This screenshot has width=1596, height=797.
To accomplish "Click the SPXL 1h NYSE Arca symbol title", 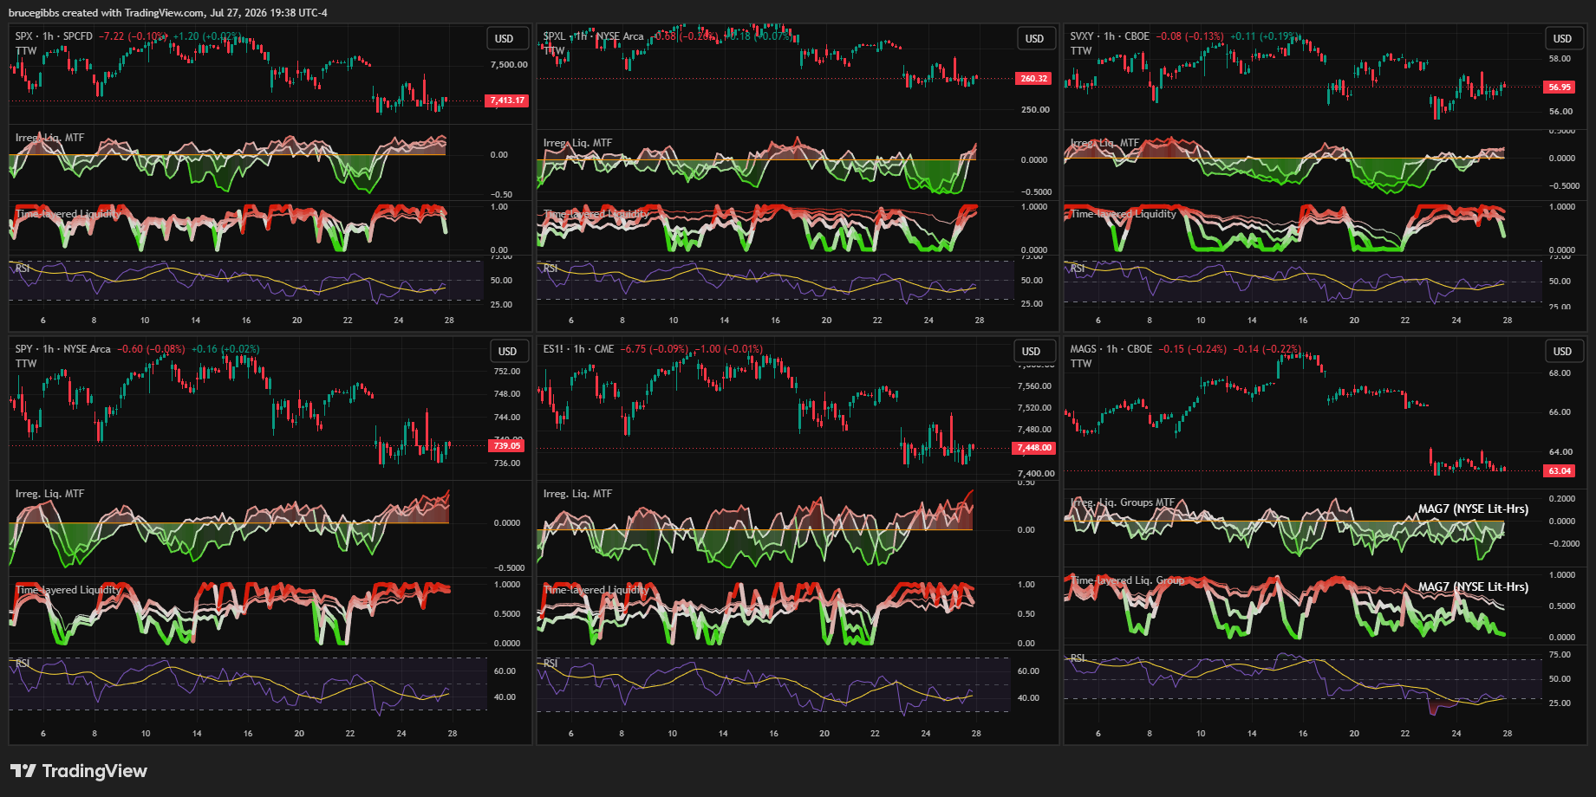I will pyautogui.click(x=593, y=36).
